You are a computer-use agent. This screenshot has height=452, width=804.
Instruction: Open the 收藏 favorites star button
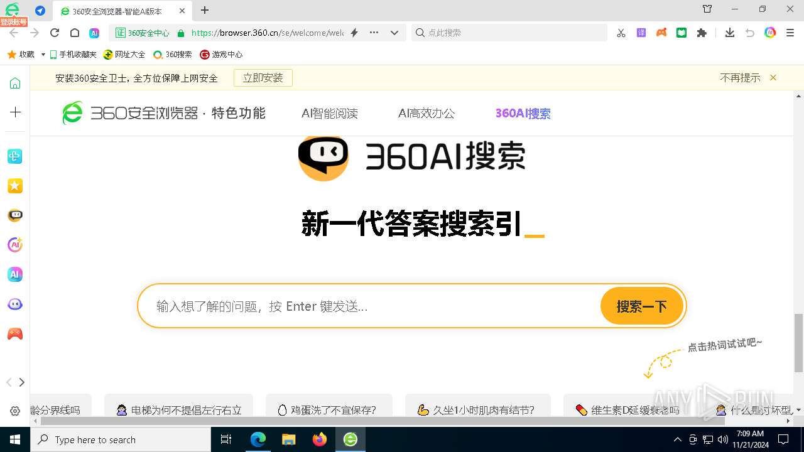21,55
